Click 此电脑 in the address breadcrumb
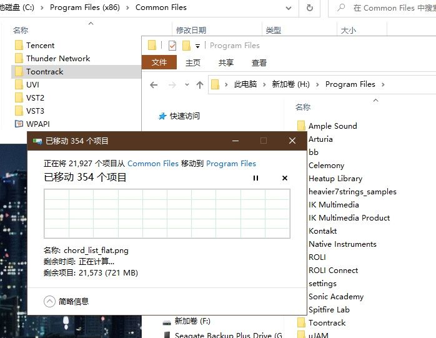The height and width of the screenshot is (338, 436). tap(245, 84)
